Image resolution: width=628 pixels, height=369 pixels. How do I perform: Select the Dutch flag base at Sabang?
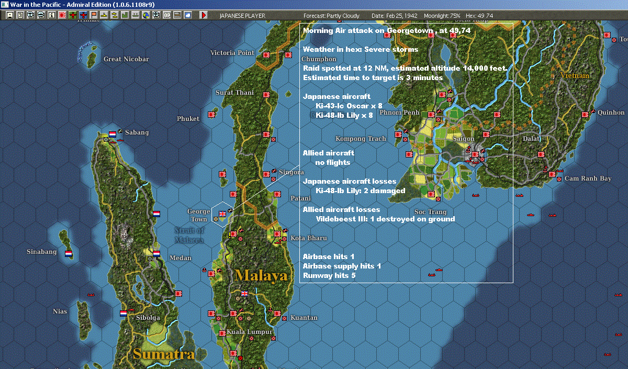click(113, 134)
